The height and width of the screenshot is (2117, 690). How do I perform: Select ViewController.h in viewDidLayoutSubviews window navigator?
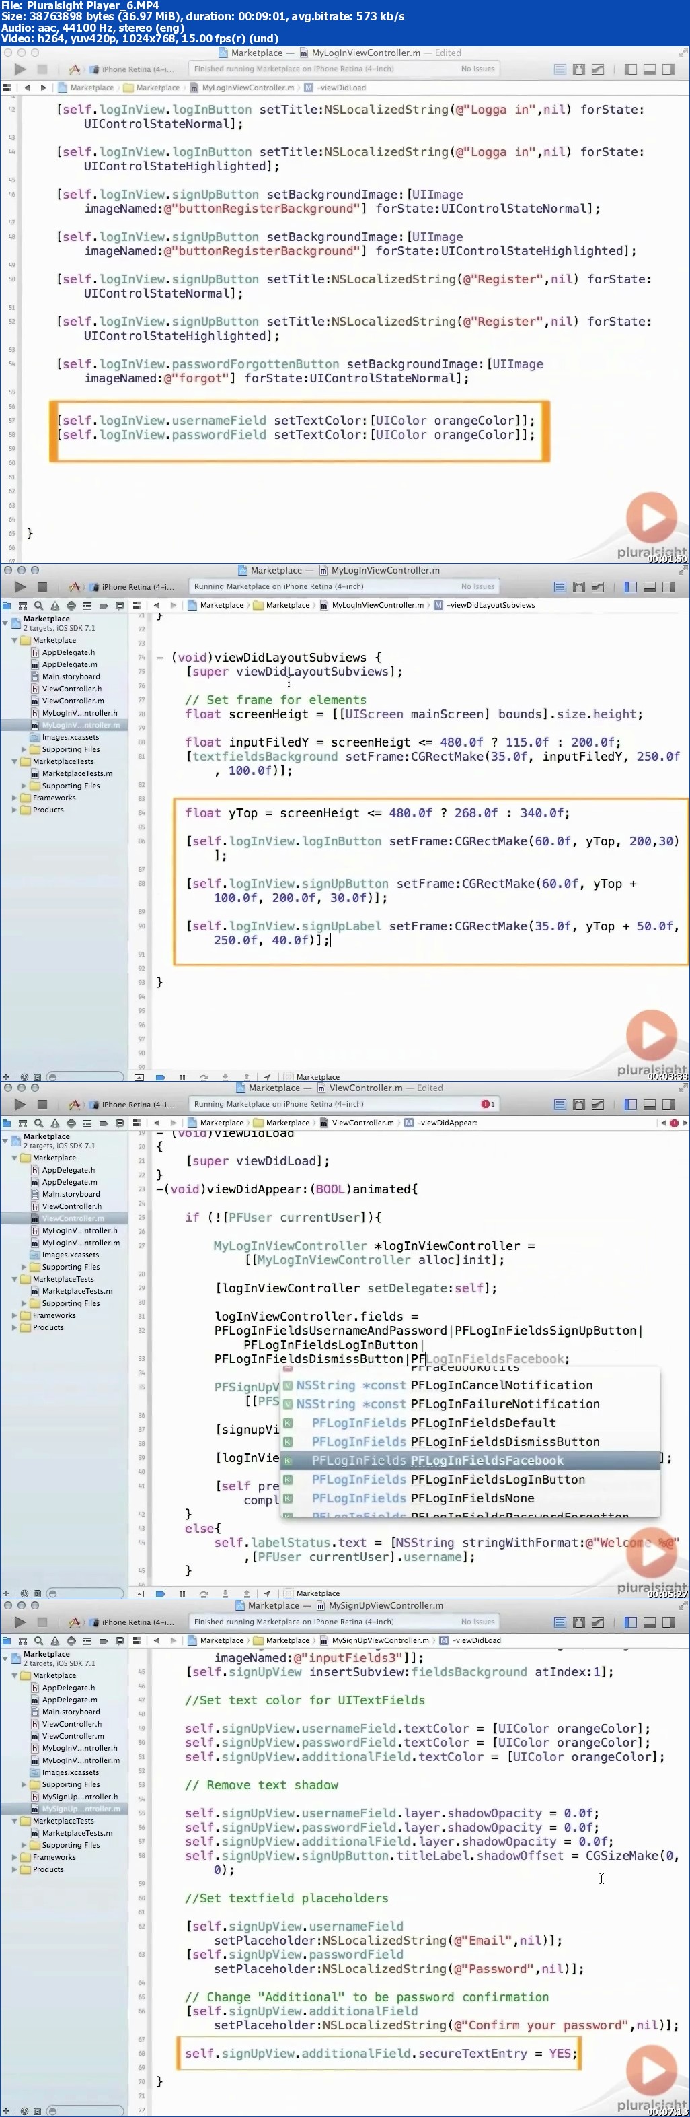72,689
